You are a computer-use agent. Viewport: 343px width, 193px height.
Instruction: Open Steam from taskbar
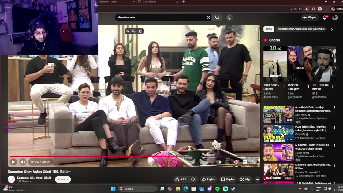(x=233, y=189)
